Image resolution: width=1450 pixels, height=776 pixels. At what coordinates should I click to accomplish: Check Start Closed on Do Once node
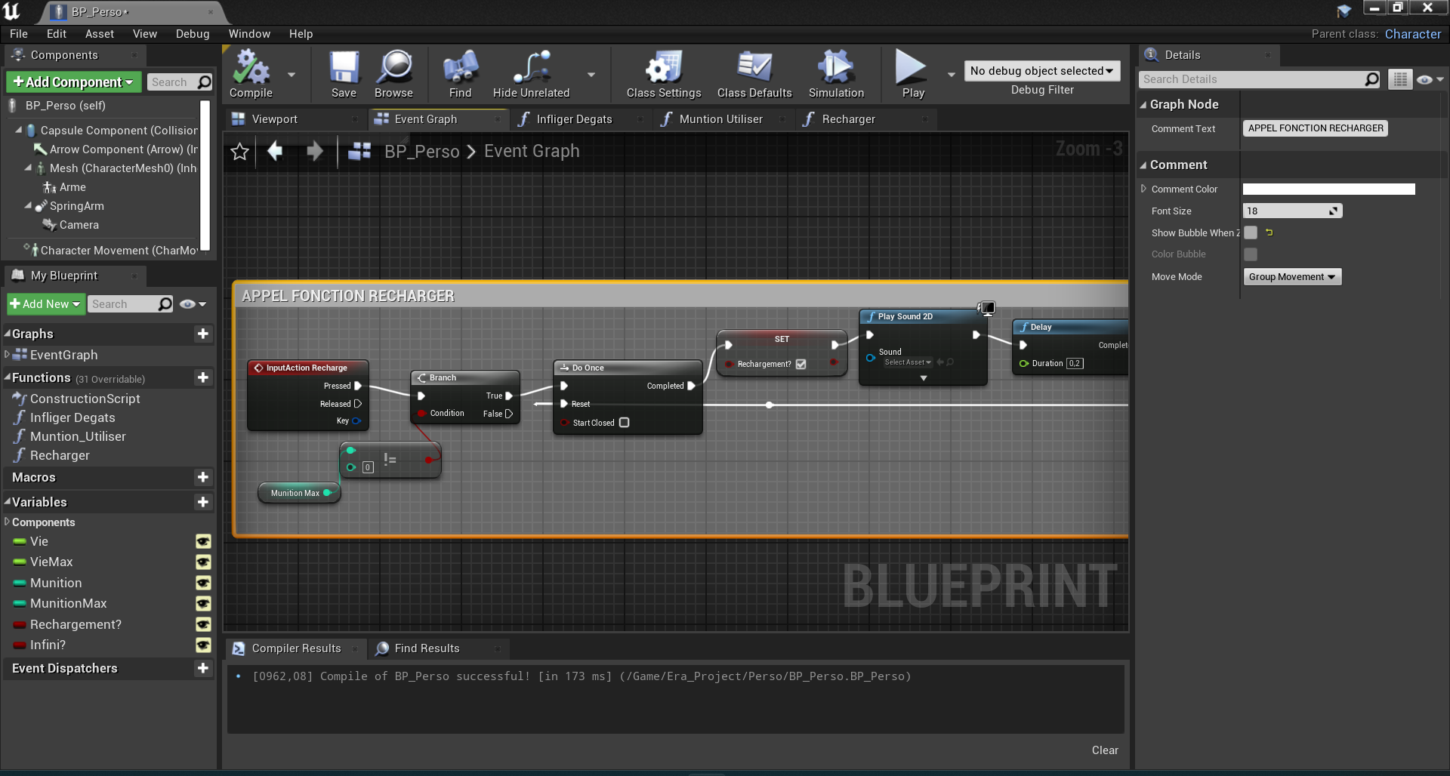[x=624, y=423]
